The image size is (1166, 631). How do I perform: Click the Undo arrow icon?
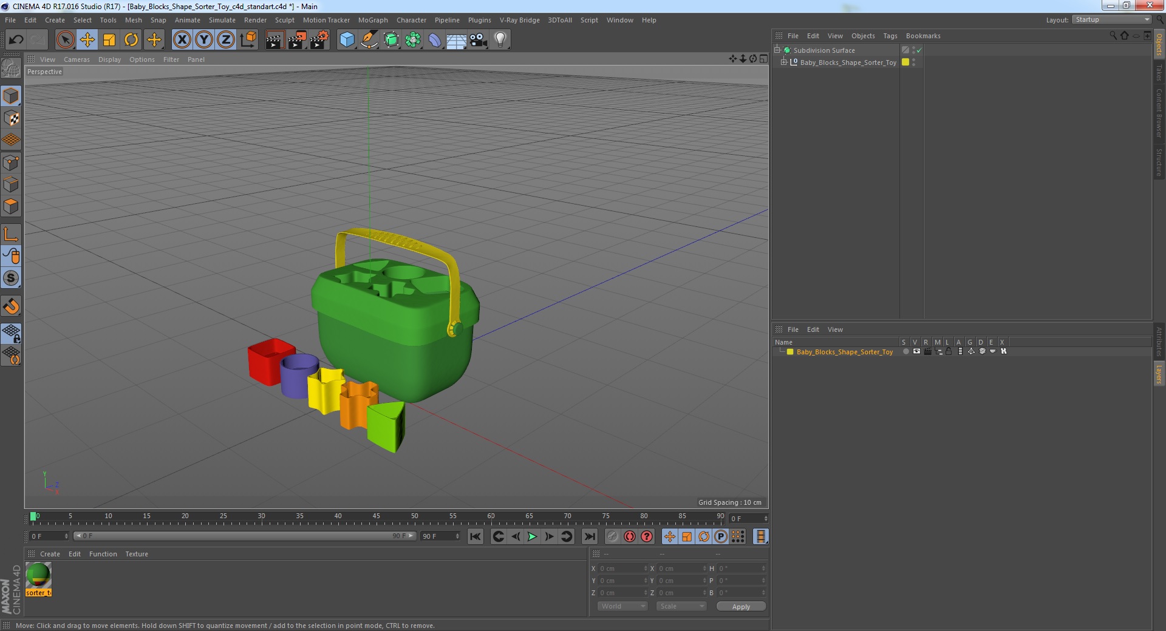point(16,40)
